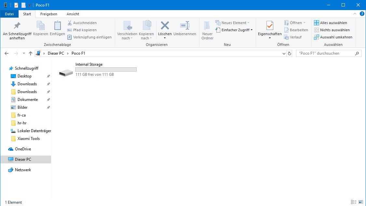Open the Öffnen dropdown in the ribbon
The width and height of the screenshot is (366, 206).
(295, 23)
